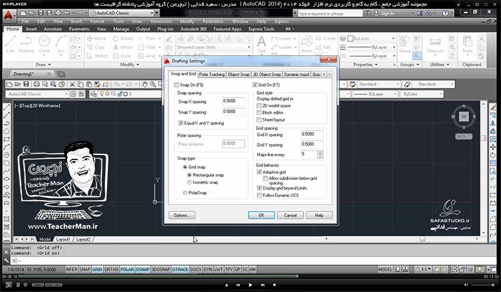
Task: Toggle Equal X and Y spacing checkbox
Action: (181, 123)
